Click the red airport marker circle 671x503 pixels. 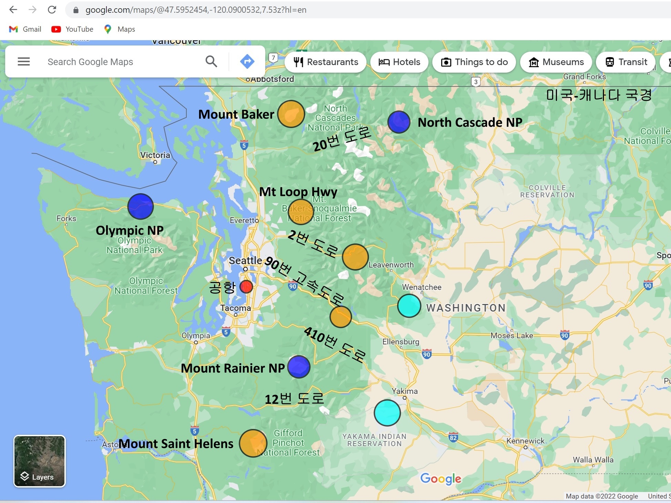click(x=246, y=286)
